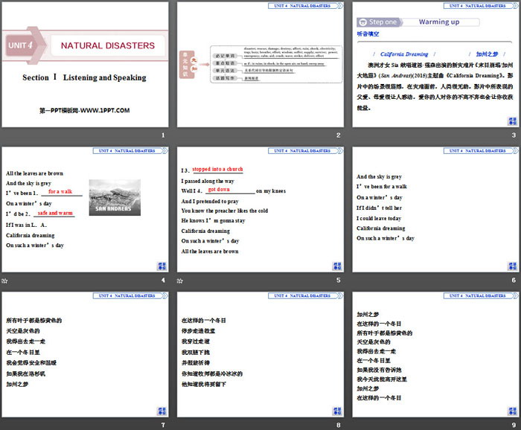Click the blue navigation icon on slide 3

[x=512, y=121]
